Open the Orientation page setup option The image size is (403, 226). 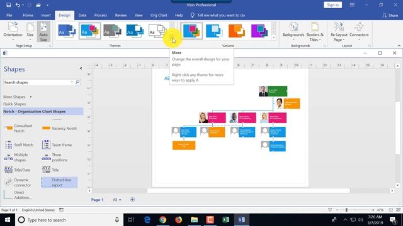[x=13, y=31]
